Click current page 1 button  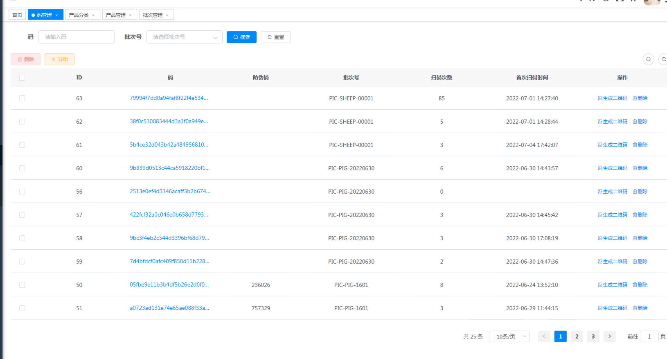coord(560,336)
